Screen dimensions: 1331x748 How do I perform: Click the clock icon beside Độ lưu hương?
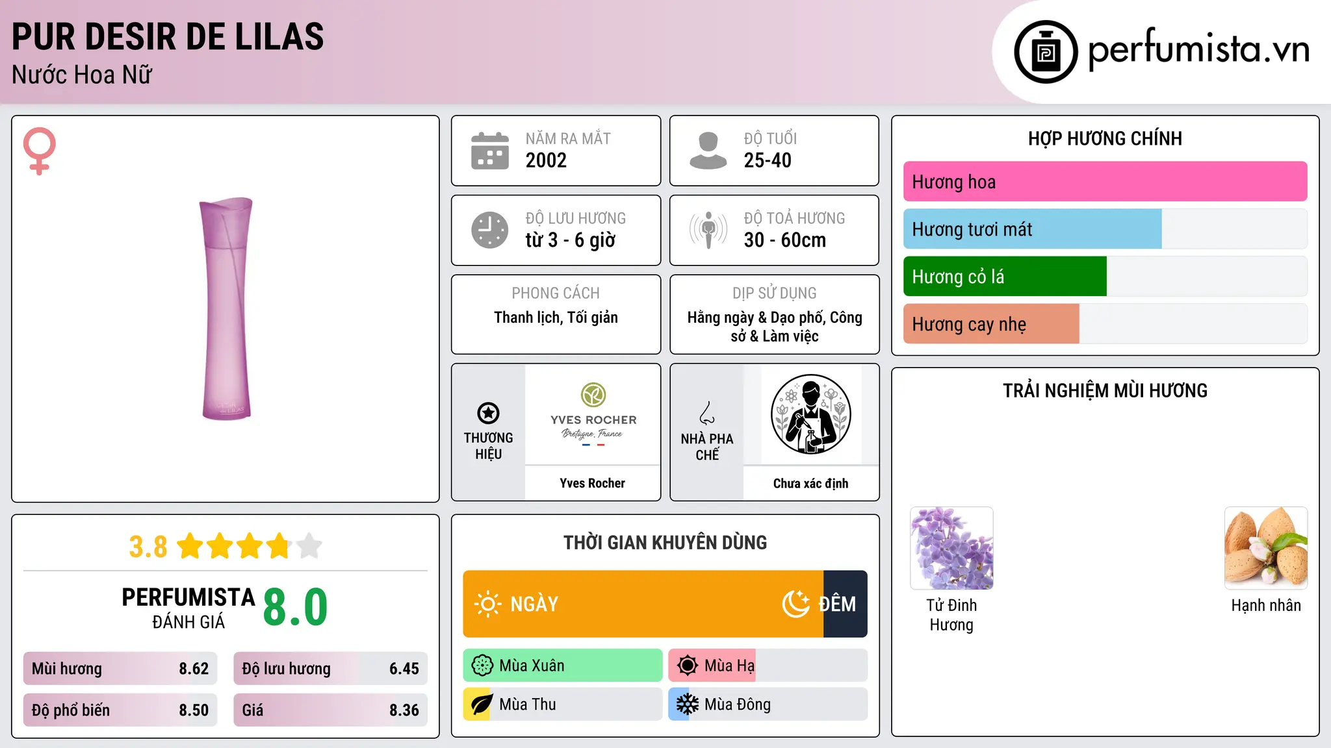490,230
